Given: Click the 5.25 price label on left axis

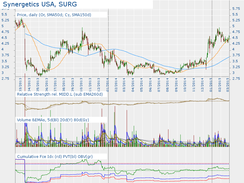Looking at the screenshot, I should [5, 20].
